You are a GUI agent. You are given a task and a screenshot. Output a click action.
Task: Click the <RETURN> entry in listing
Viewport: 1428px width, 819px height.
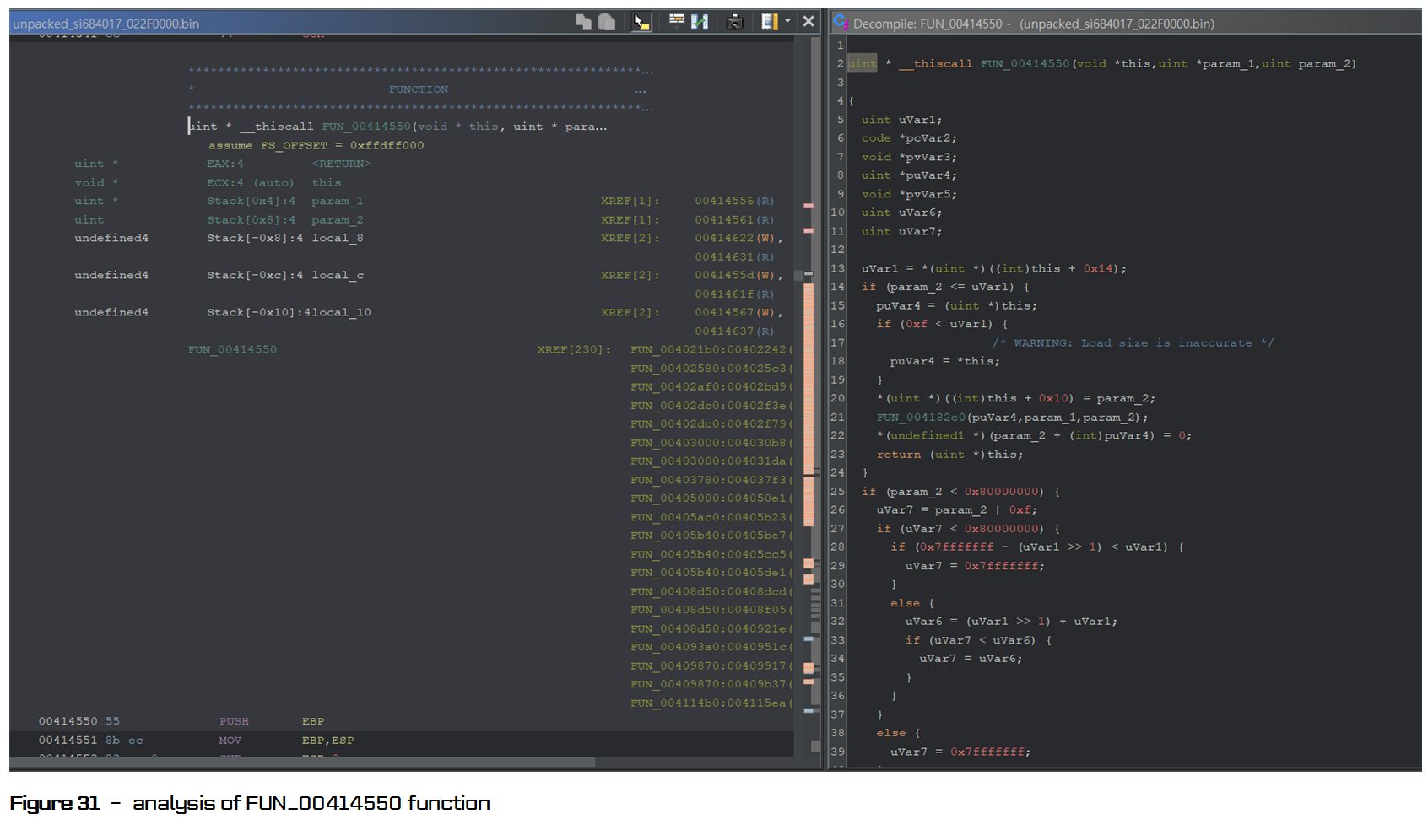341,164
